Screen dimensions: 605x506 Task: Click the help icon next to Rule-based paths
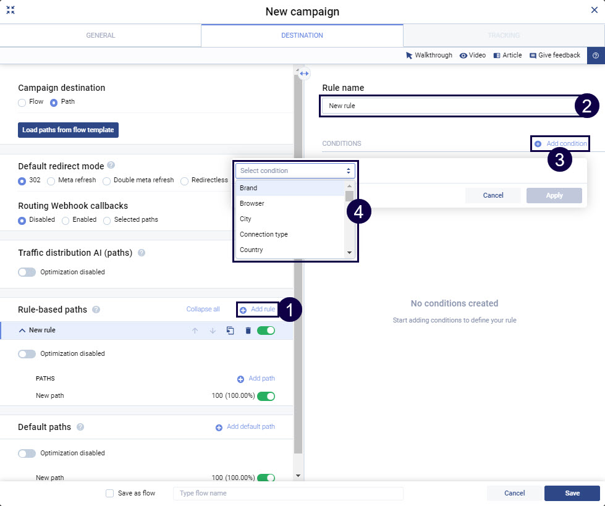pos(96,310)
